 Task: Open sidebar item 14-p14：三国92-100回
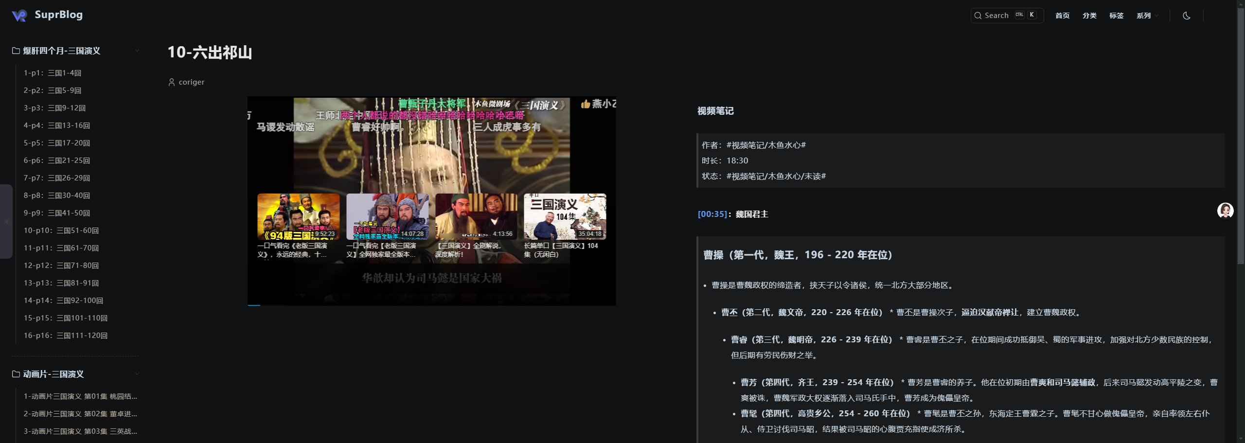[x=64, y=301]
